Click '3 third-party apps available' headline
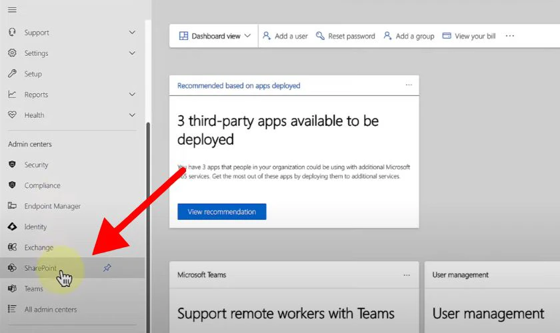 click(278, 130)
